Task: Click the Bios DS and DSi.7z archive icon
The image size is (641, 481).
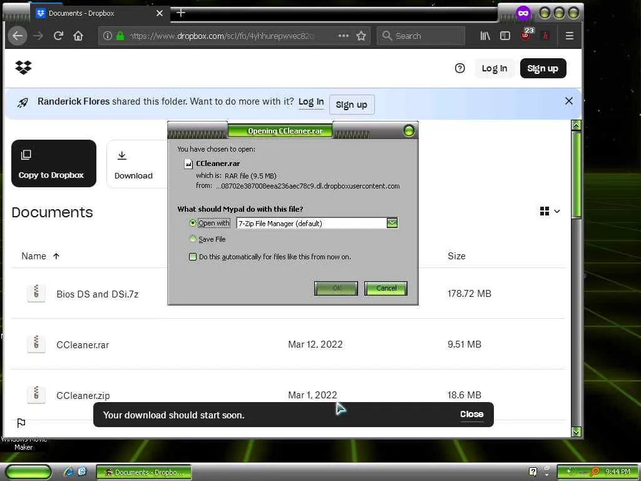Action: (36, 293)
